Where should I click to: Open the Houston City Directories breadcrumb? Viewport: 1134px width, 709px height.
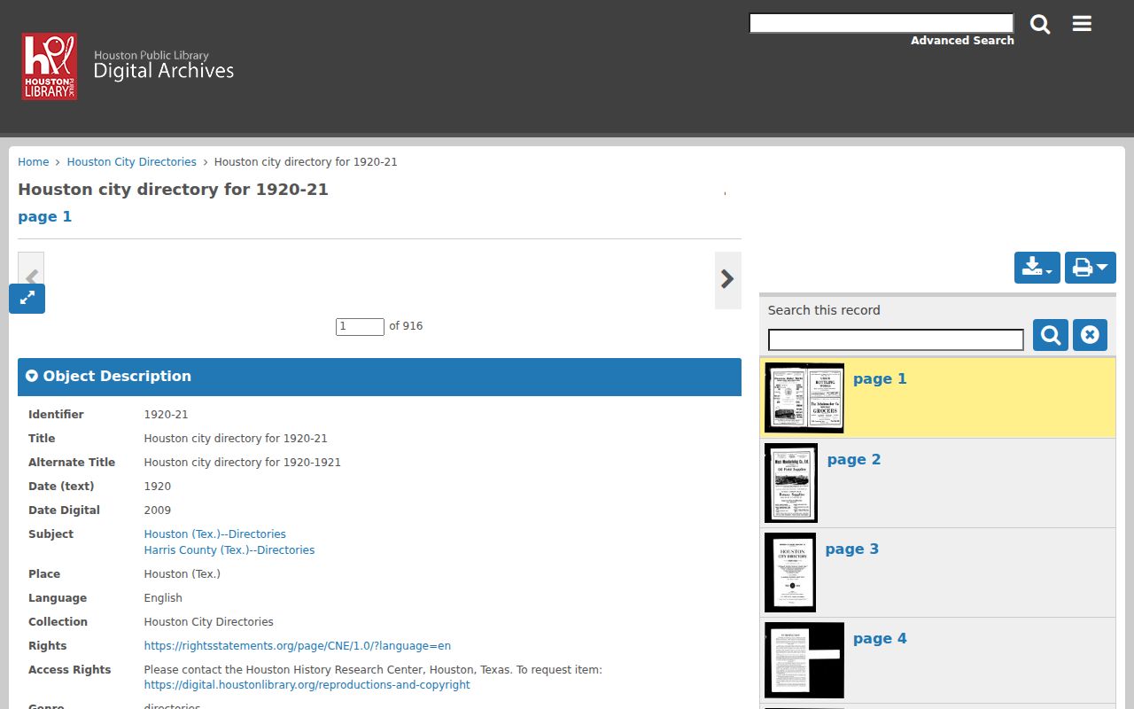click(132, 162)
